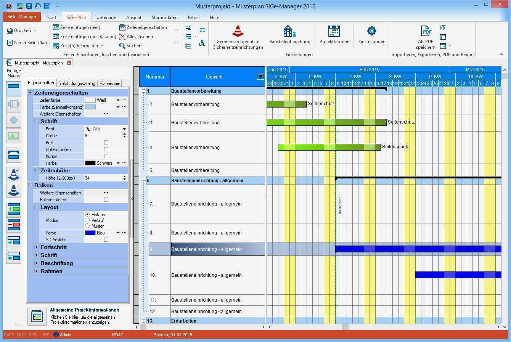The image size is (511, 342).
Task: Click Weitere Eigenschaften ellipsis under Balken
Action: [x=106, y=193]
